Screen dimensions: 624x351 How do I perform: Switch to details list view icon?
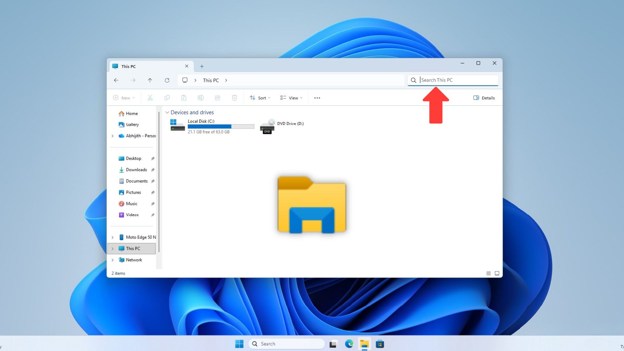[x=488, y=273]
